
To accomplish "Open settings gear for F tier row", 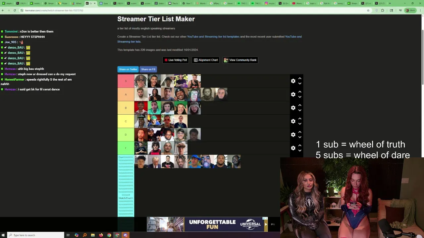I will [x=293, y=148].
